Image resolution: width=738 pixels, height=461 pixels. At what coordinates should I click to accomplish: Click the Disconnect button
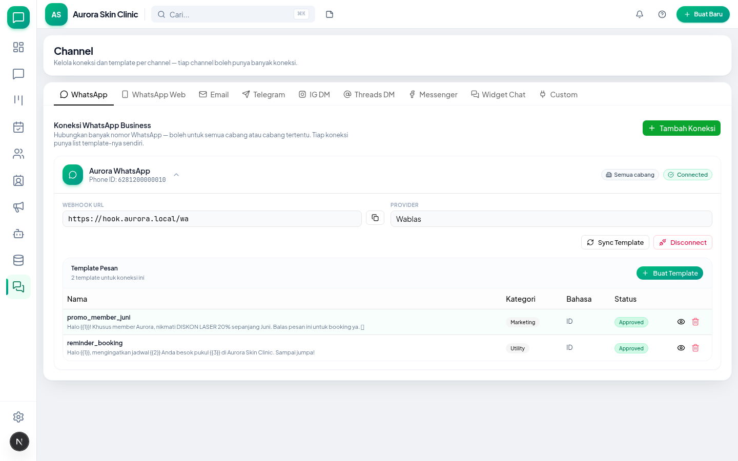pos(683,242)
